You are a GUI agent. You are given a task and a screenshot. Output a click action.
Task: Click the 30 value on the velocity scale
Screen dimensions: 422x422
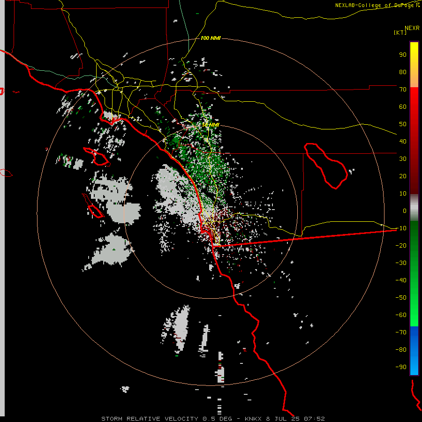(x=403, y=159)
